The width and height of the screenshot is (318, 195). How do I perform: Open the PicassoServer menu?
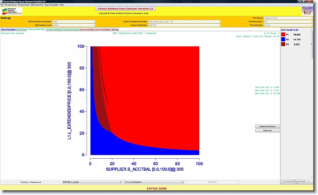point(11,5)
